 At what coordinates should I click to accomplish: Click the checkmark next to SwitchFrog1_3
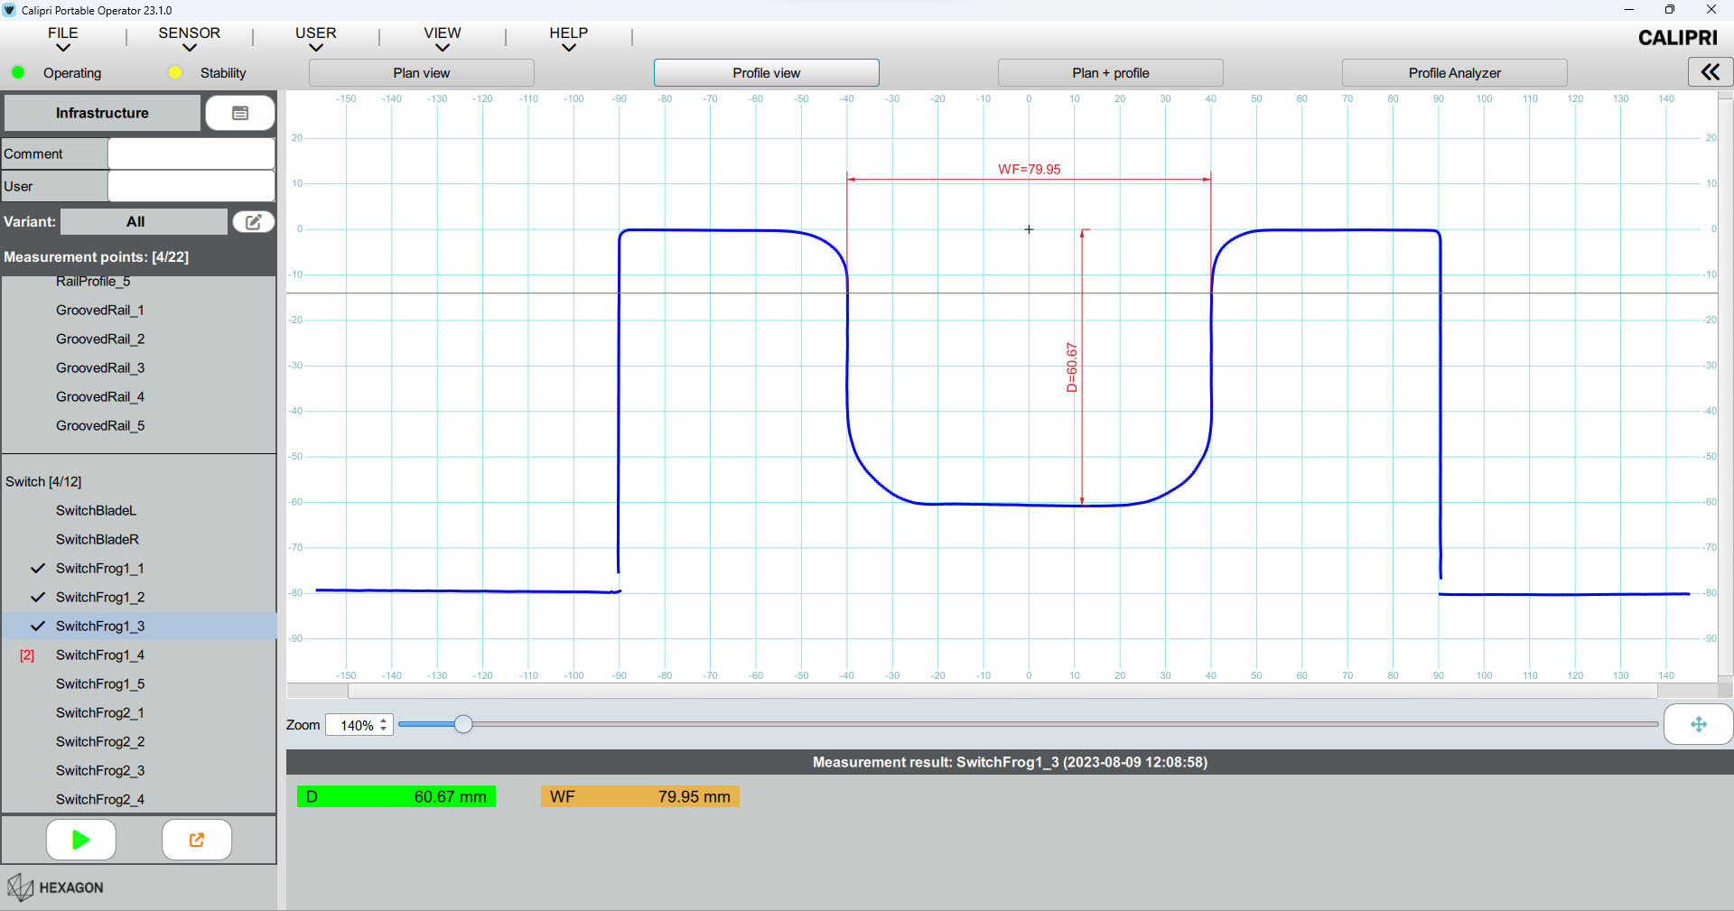[38, 626]
